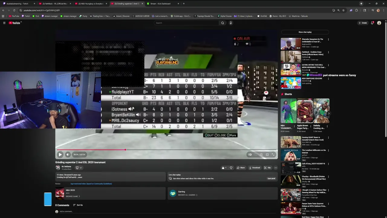Go back with the browser arrow
Viewport: 387px width, 218px height.
coord(3,10)
